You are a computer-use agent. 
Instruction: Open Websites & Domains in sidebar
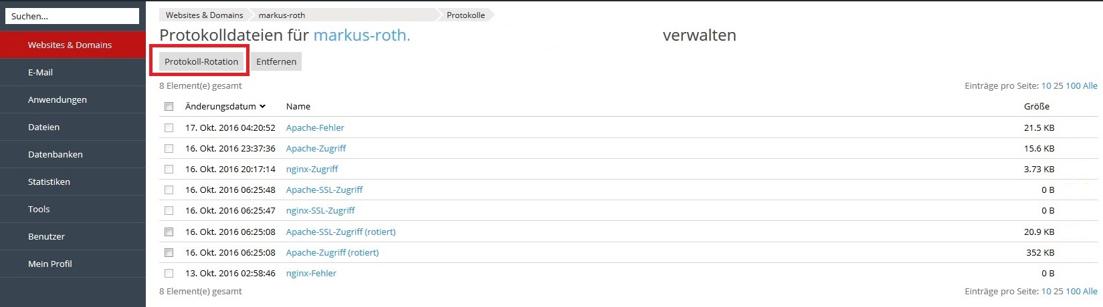(x=73, y=45)
